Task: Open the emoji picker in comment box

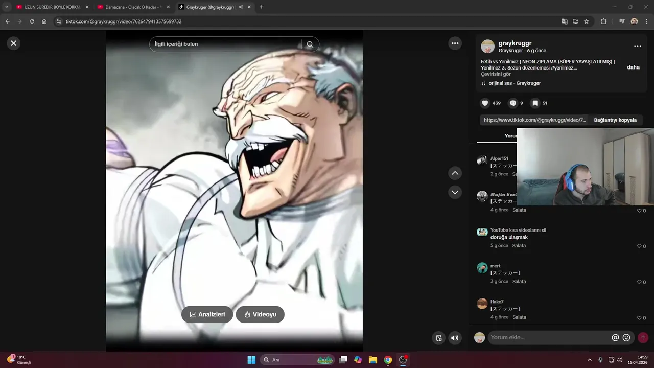Action: pos(626,338)
